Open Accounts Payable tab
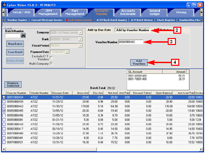Screen dimensions: 205x154 (x=101, y=13)
